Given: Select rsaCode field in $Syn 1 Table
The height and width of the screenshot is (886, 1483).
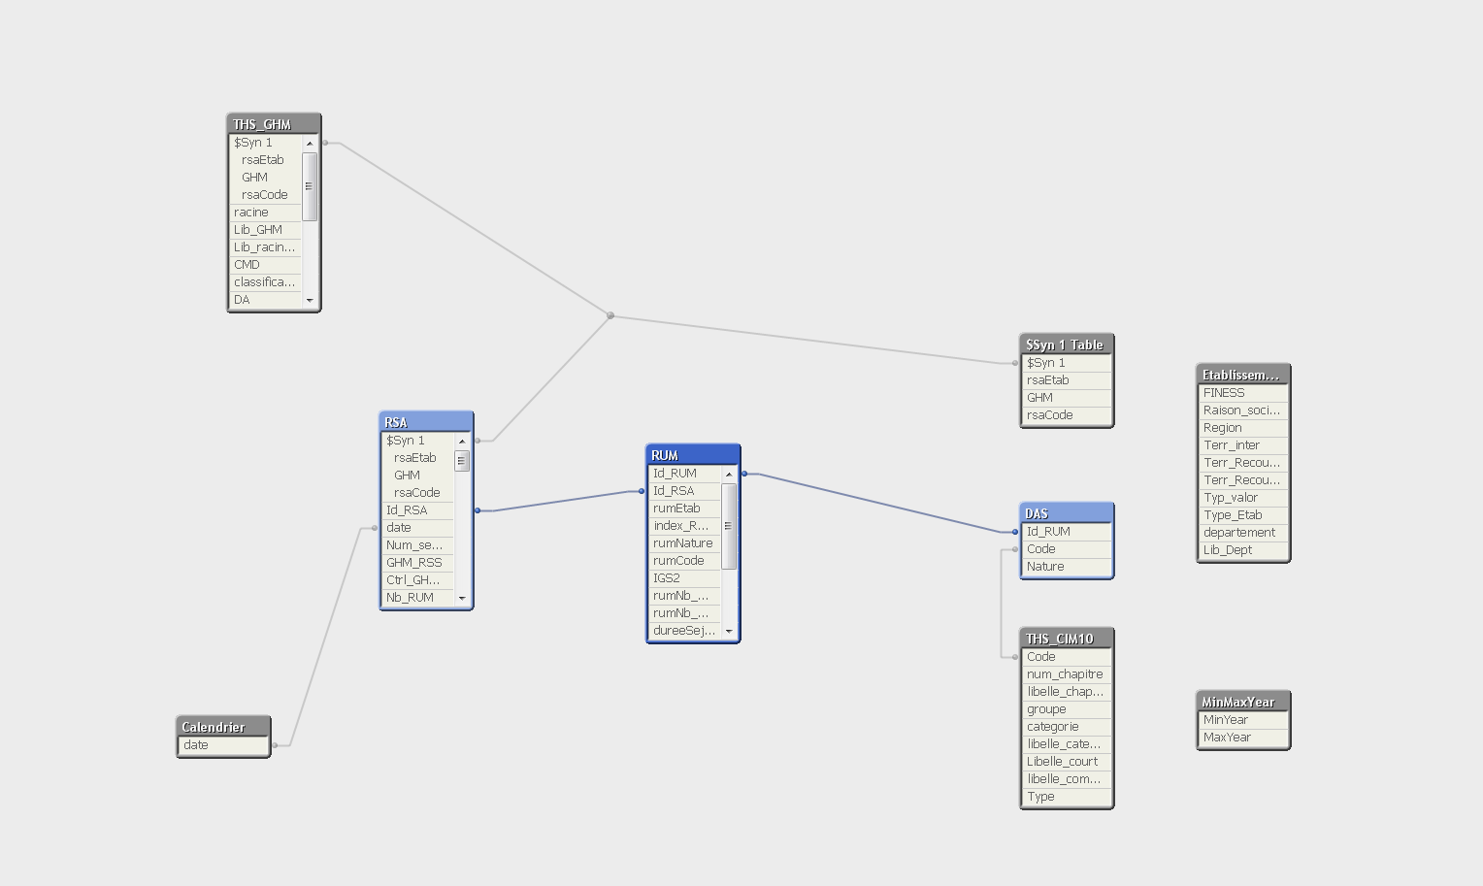Looking at the screenshot, I should (x=1067, y=415).
